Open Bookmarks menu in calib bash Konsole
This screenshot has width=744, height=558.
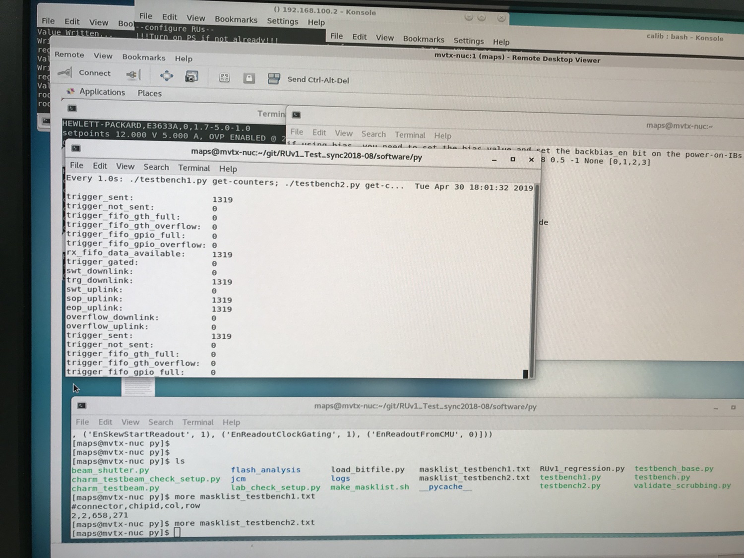[x=424, y=39]
